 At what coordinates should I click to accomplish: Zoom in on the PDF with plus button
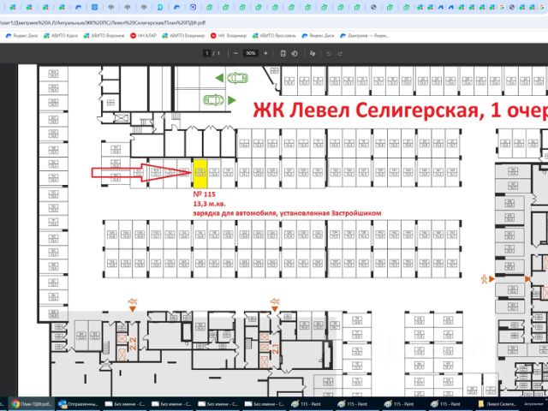(265, 53)
